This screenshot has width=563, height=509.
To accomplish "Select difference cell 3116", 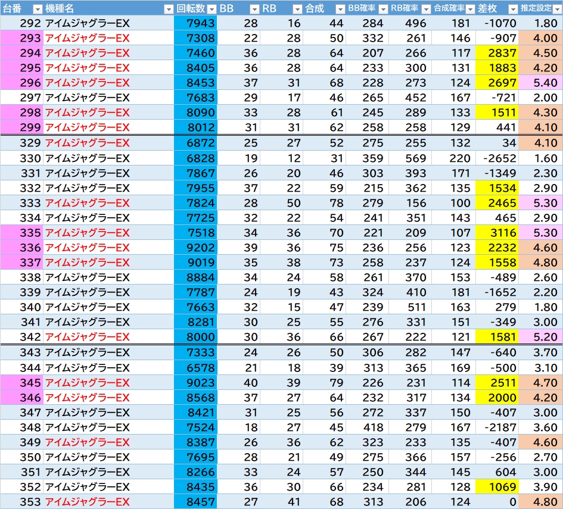I will (497, 232).
